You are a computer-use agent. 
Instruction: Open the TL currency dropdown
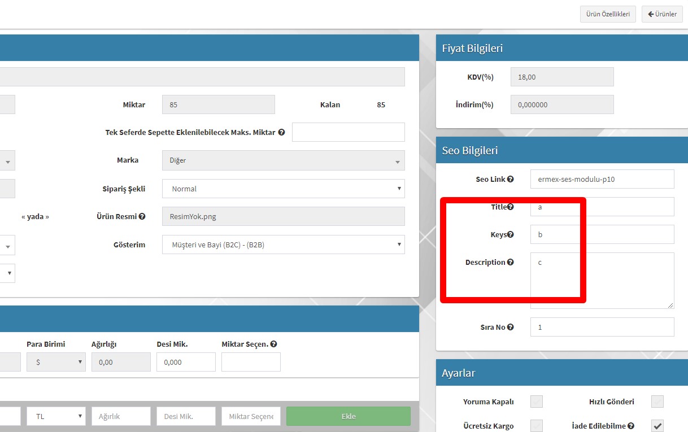pos(56,416)
